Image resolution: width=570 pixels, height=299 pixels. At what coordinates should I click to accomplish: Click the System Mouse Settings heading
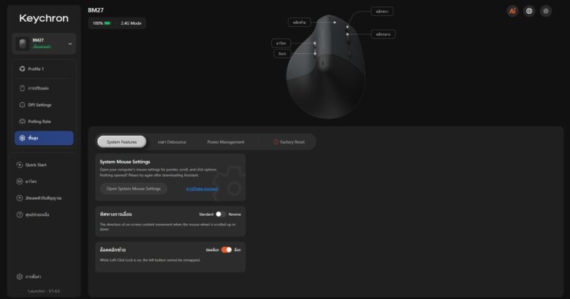125,162
